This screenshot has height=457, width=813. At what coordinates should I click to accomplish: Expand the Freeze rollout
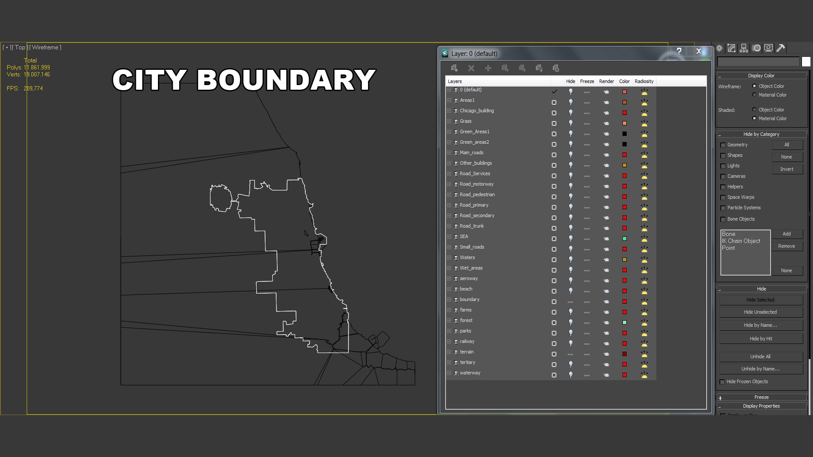click(x=761, y=397)
